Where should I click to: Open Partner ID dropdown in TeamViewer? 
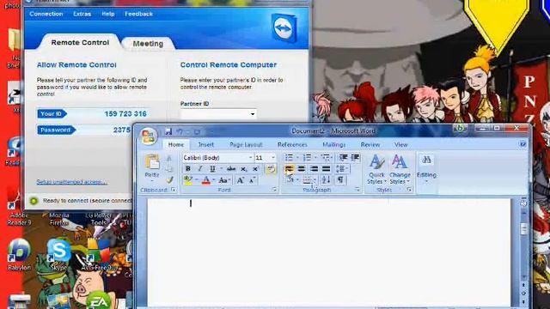coord(253,114)
